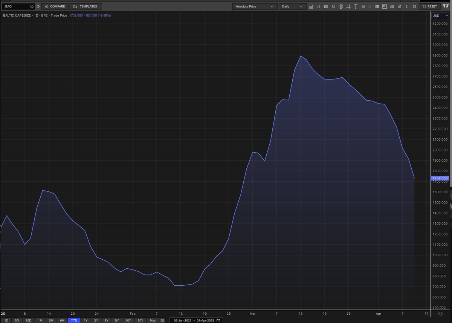Open the indicators bar chart icon
Screen dimensions: 452x323
tap(319, 6)
